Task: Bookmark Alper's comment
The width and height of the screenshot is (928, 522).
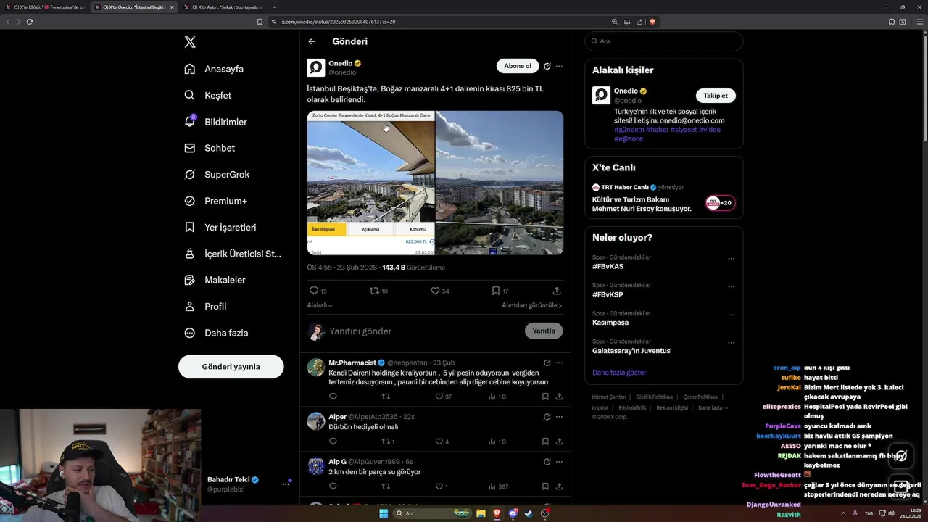Action: coord(545,442)
